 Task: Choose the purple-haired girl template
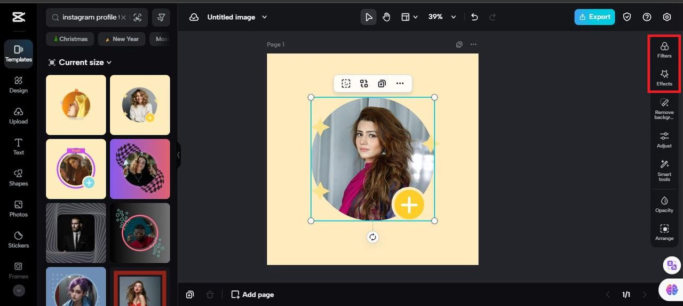[76, 286]
